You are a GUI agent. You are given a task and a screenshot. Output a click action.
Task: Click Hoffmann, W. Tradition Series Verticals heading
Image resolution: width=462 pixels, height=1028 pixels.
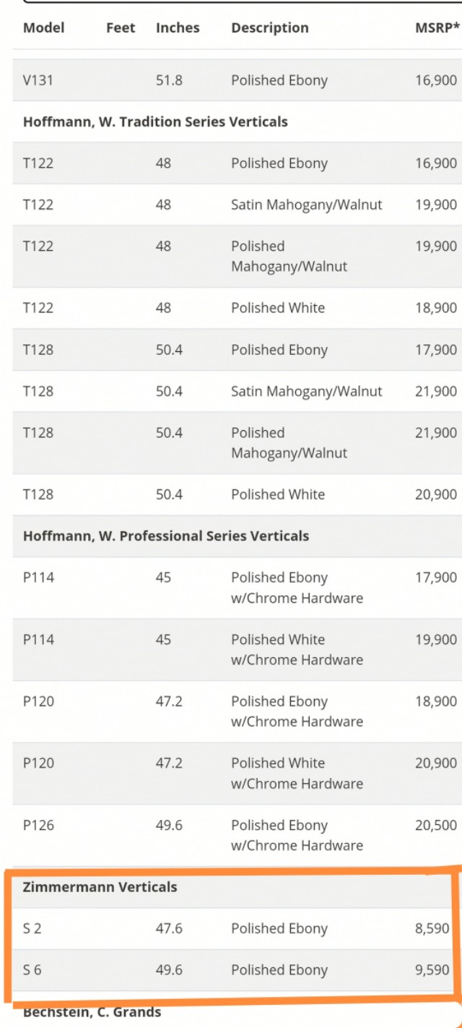pyautogui.click(x=155, y=121)
